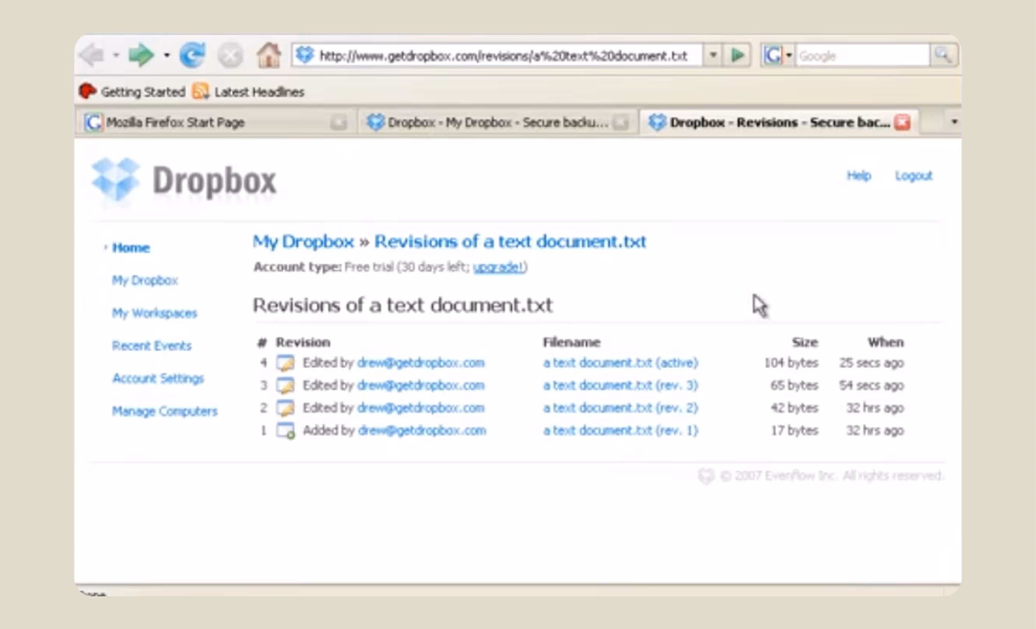This screenshot has height=629, width=1036.
Task: Go to the browser Home page icon
Action: pos(269,55)
